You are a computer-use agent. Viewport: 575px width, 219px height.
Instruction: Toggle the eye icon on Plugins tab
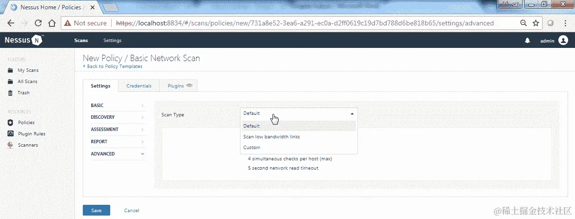tap(189, 86)
